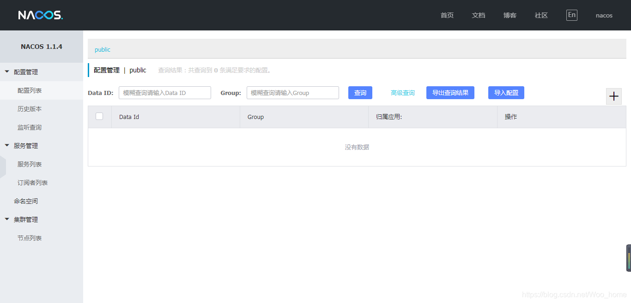The height and width of the screenshot is (303, 631).
Task: Toggle the select-all checkbox in table header
Action: pos(99,116)
